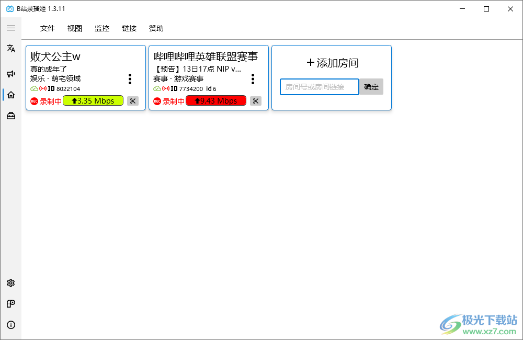
Task: Go to the home room list icon
Action: click(11, 95)
